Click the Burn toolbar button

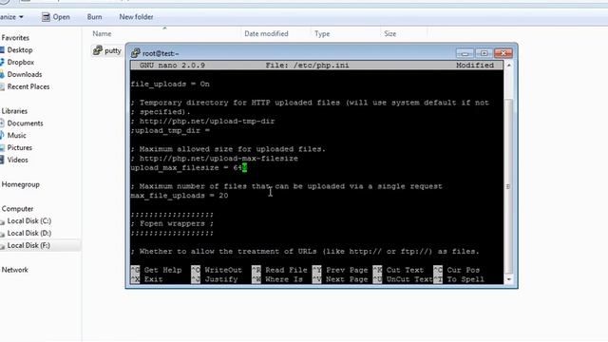[x=94, y=17]
